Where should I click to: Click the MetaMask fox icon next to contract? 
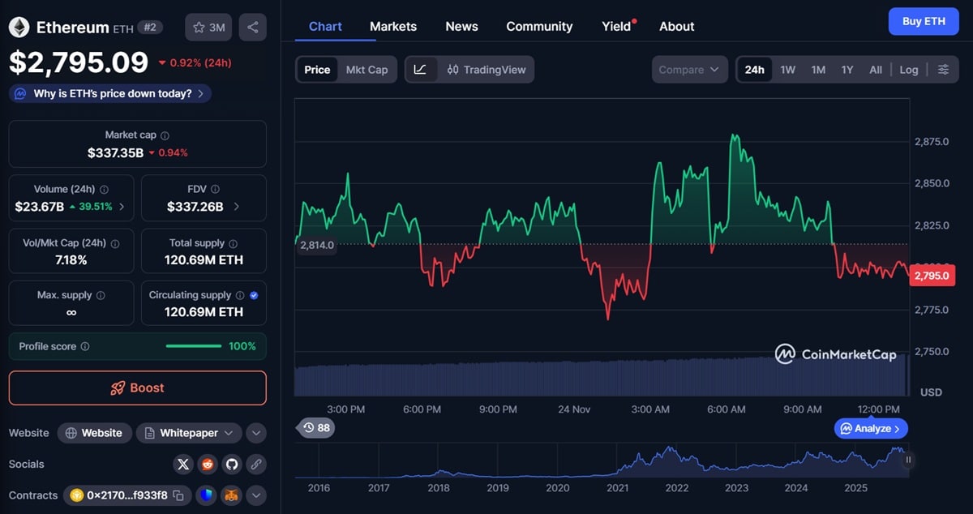pos(231,495)
